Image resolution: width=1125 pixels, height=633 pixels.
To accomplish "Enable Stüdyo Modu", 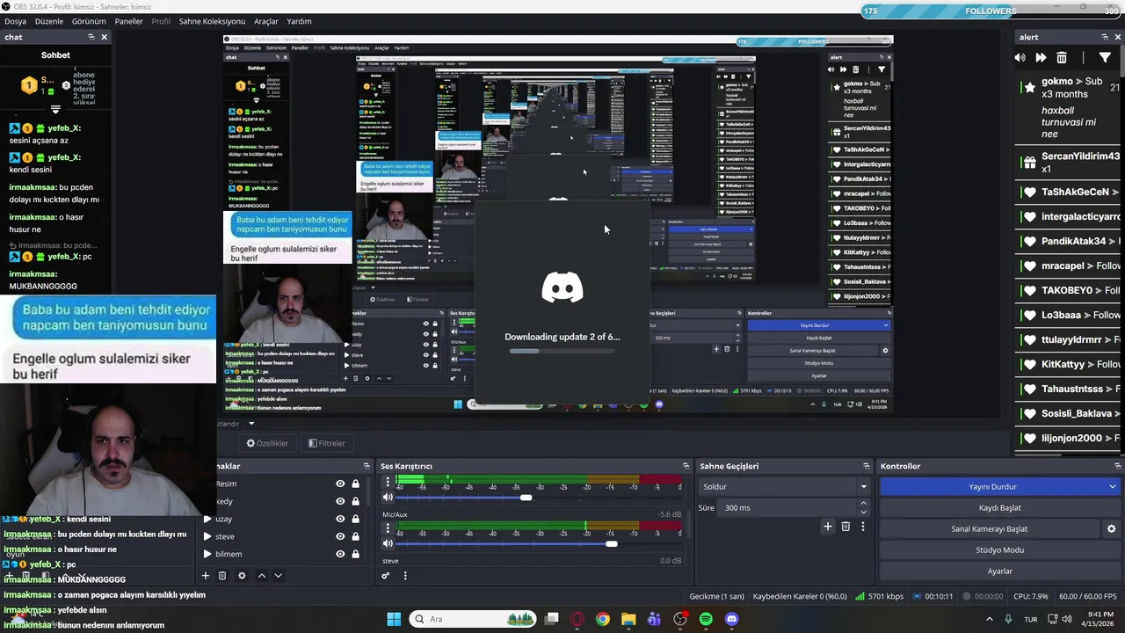I will [1000, 549].
